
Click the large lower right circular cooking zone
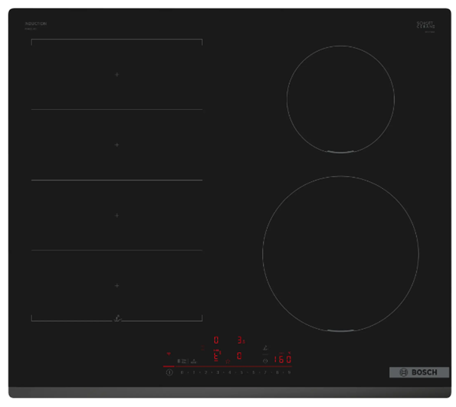[x=340, y=254]
